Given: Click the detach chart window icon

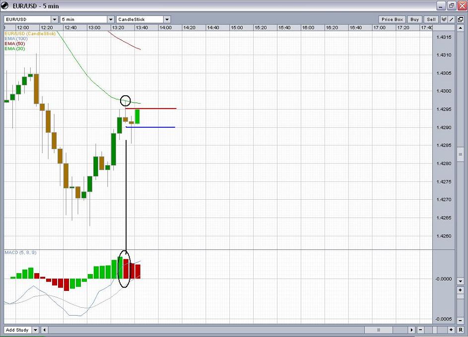Looking at the screenshot, I should click(x=460, y=19).
